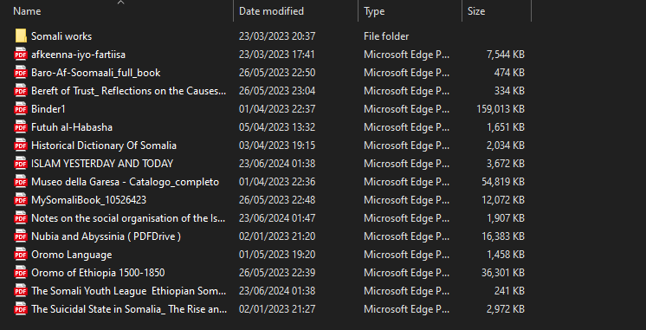Select PDF icon for Nubia and Abyssinia
The width and height of the screenshot is (646, 330).
(x=21, y=236)
